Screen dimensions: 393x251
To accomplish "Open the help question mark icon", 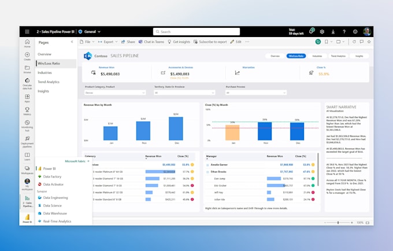I will (344, 32).
